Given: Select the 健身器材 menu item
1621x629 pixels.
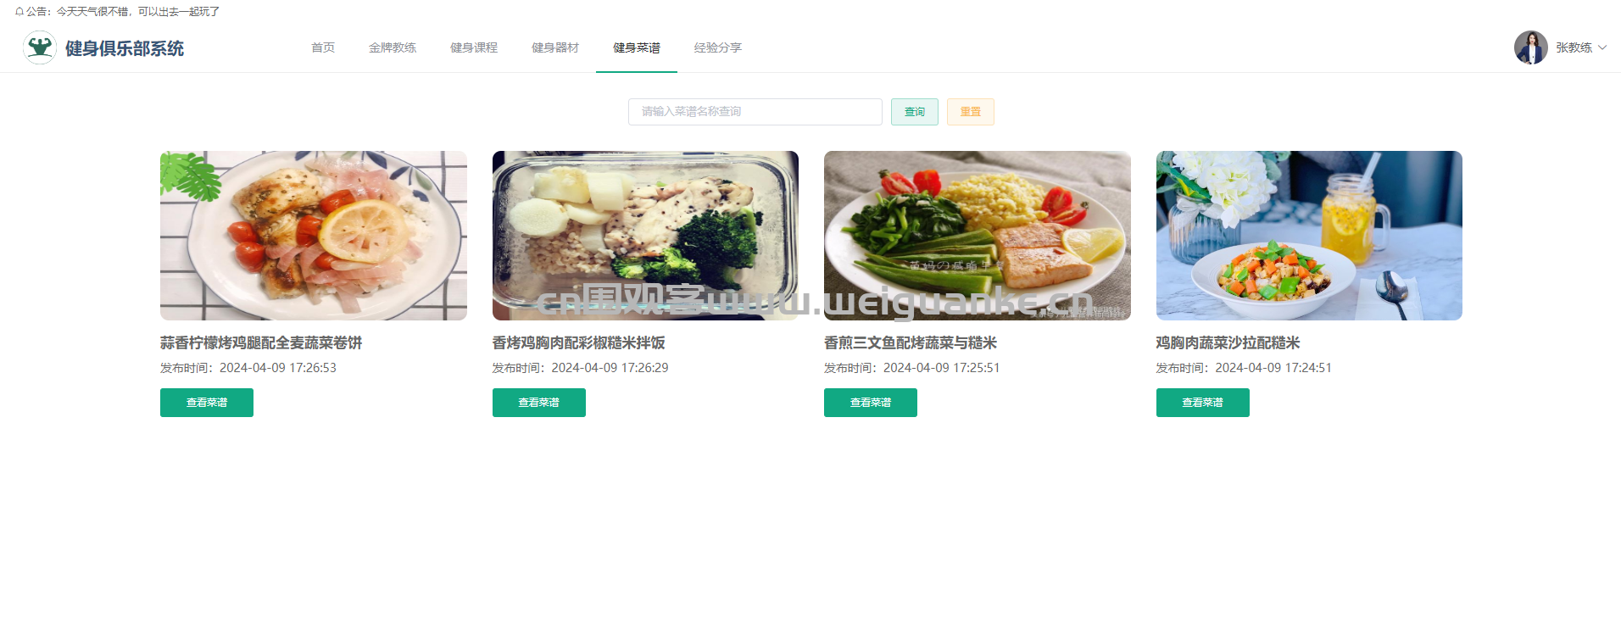Looking at the screenshot, I should pyautogui.click(x=555, y=47).
